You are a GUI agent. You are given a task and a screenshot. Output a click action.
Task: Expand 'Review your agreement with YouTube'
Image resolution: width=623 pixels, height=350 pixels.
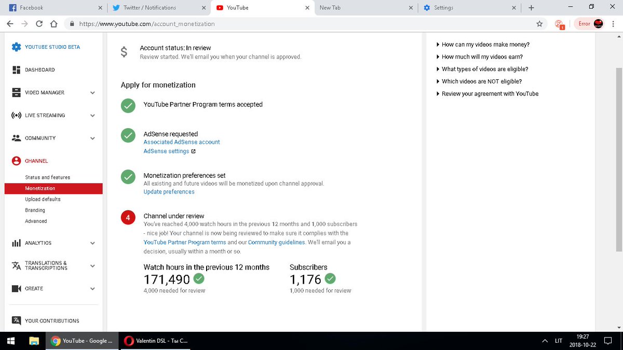click(x=487, y=94)
